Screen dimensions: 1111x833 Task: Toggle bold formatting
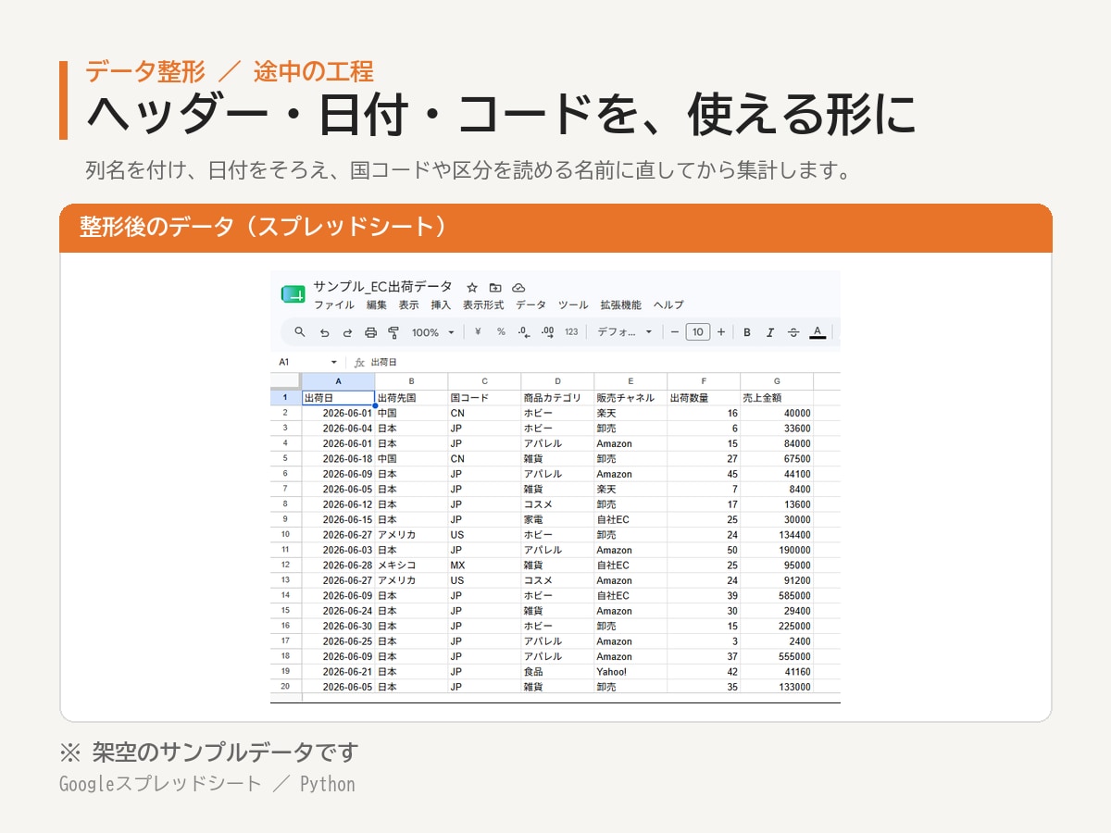(x=747, y=332)
